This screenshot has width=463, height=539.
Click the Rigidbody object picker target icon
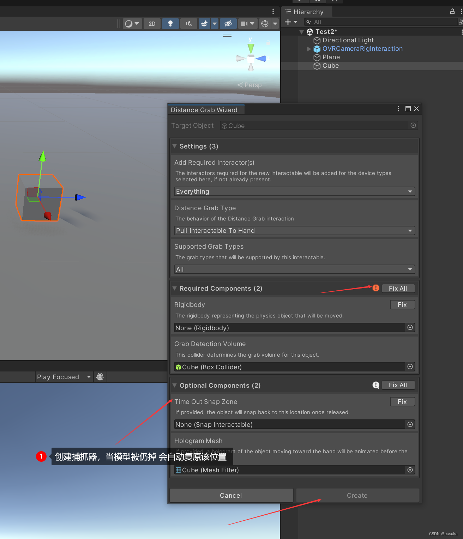pos(410,328)
